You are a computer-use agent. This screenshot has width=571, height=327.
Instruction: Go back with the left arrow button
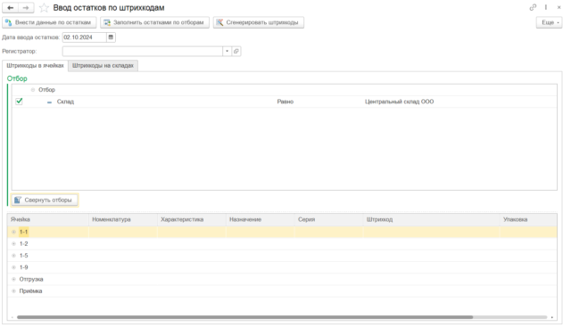pyautogui.click(x=10, y=8)
